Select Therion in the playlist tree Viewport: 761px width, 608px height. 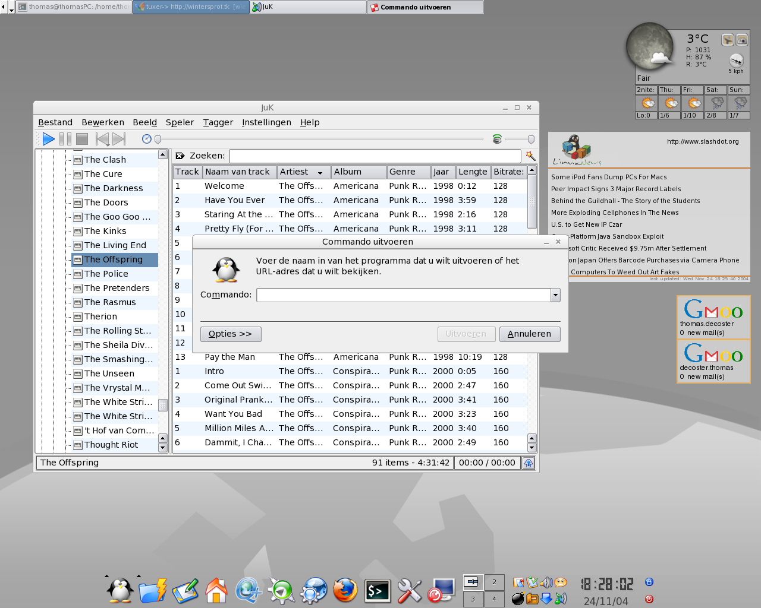(100, 316)
